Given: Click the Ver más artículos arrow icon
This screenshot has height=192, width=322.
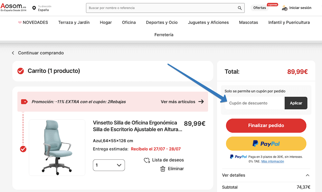Looking at the screenshot, I should [202, 101].
